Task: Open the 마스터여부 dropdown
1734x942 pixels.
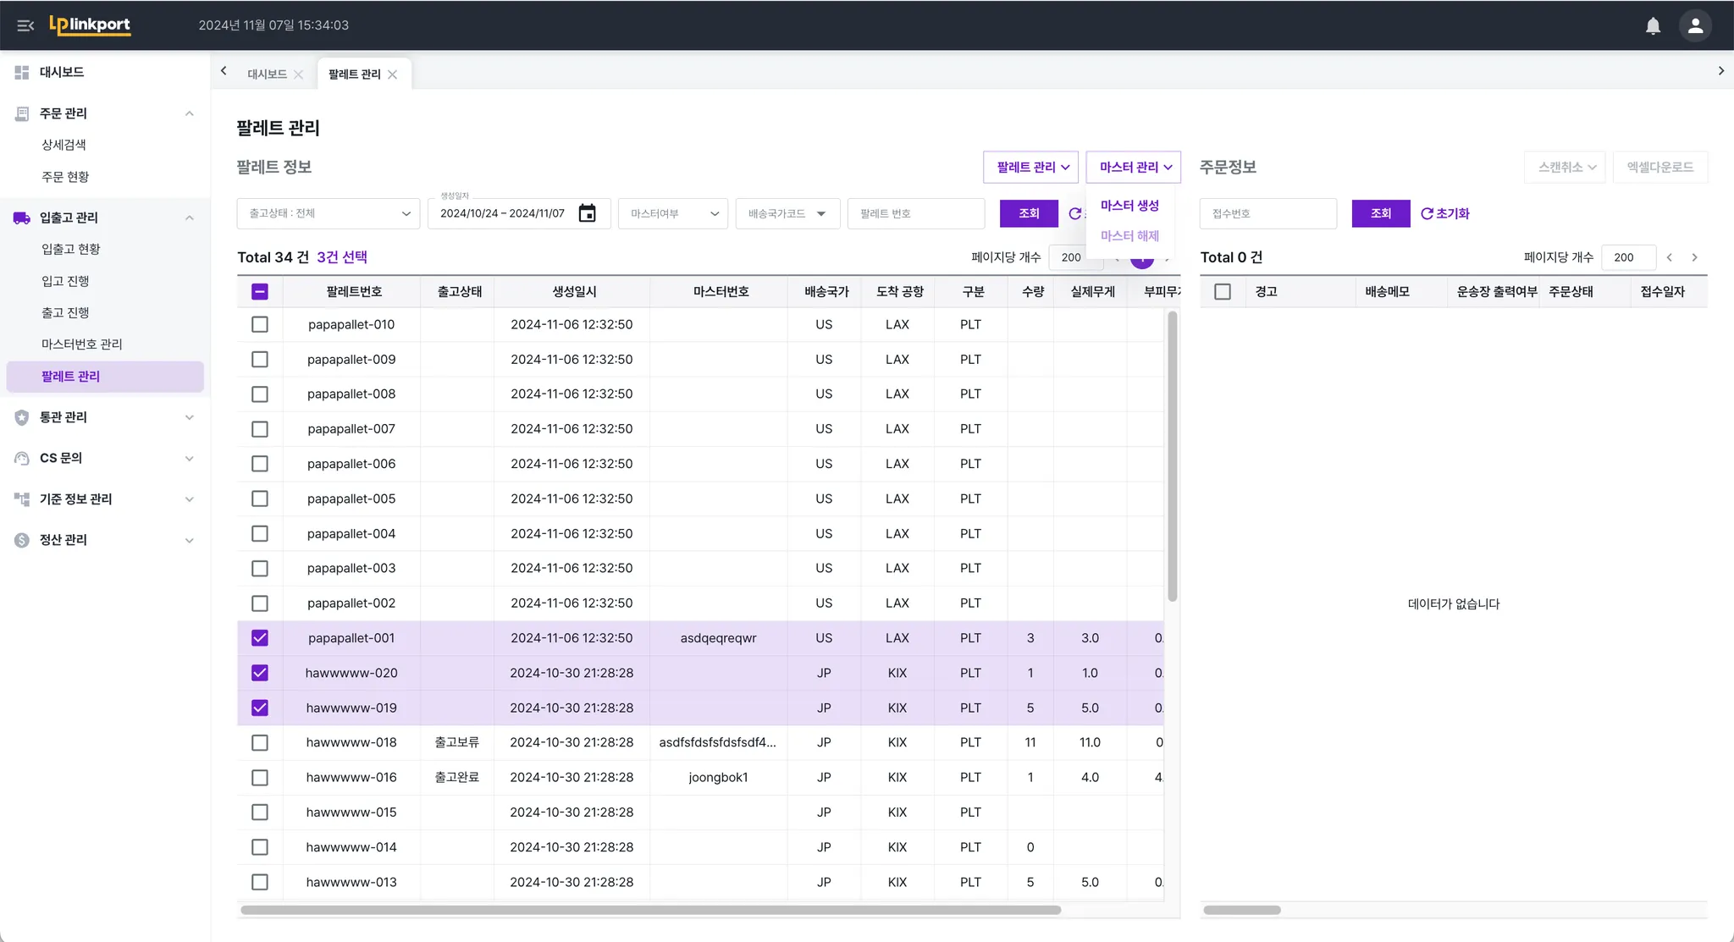Action: click(673, 213)
